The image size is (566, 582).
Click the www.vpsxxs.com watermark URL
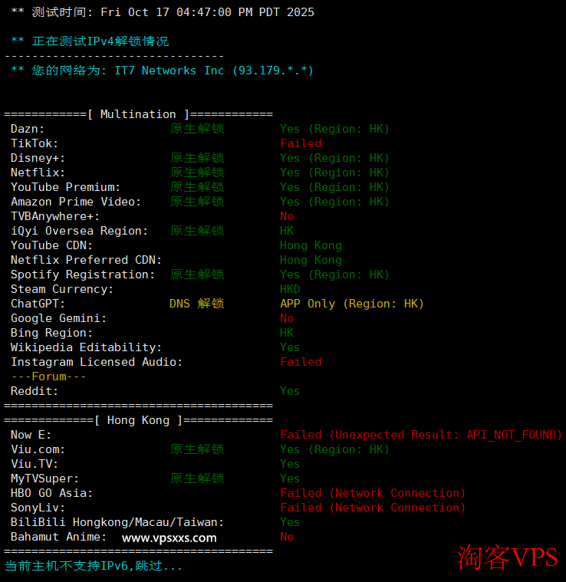click(x=169, y=538)
